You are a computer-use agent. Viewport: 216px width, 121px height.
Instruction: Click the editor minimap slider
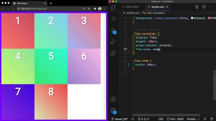point(215,85)
